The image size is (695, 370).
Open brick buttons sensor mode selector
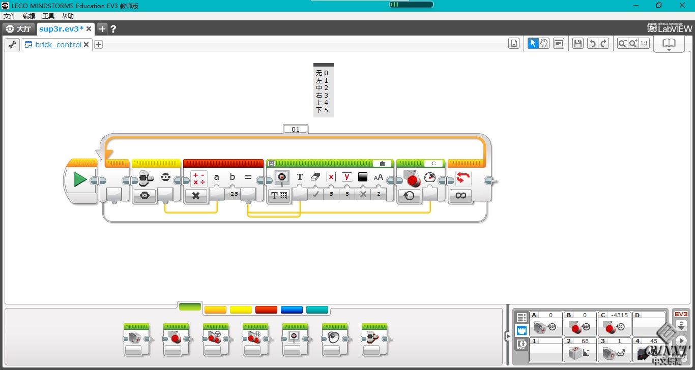144,195
